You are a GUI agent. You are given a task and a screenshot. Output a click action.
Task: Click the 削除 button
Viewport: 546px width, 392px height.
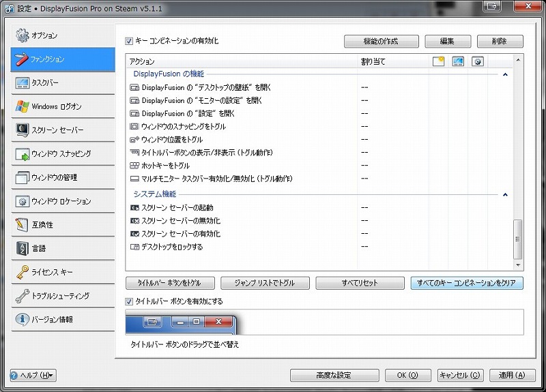tap(500, 42)
